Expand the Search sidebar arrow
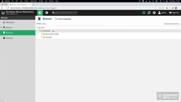The image size is (181, 102). click(x=1, y=27)
